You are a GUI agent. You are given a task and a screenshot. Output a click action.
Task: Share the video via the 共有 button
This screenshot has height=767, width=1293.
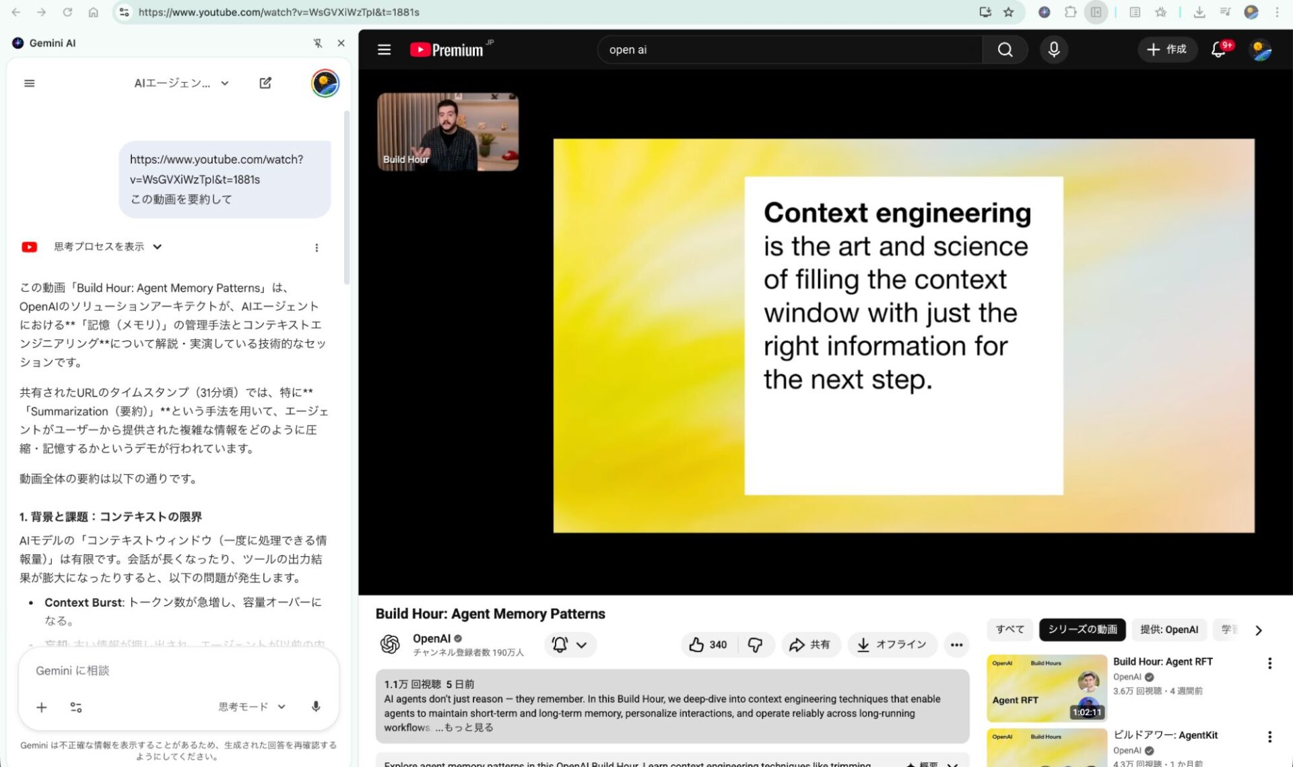click(811, 644)
